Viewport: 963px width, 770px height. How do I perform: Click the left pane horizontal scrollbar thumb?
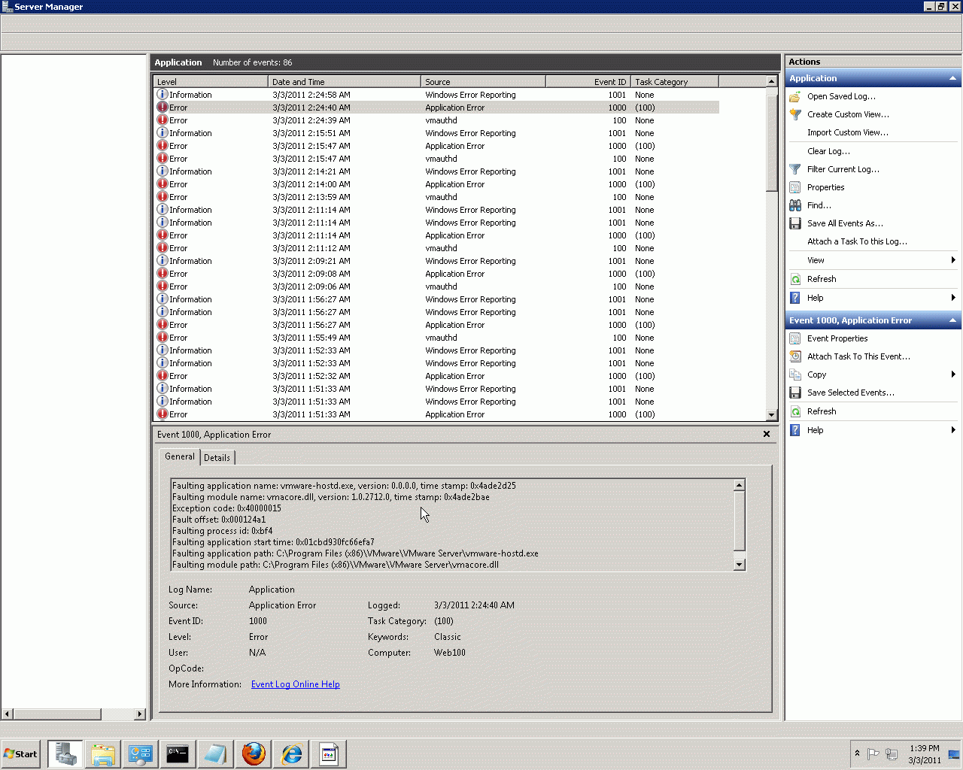57,714
